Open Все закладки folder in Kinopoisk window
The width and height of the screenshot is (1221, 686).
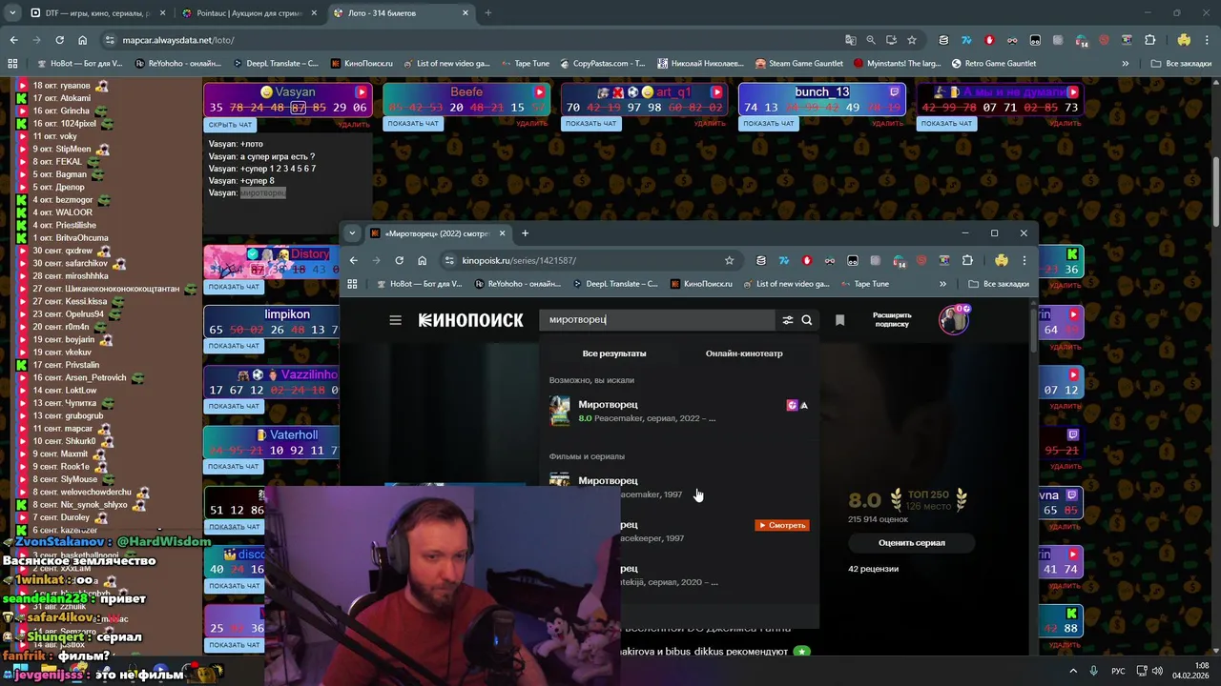tap(998, 284)
